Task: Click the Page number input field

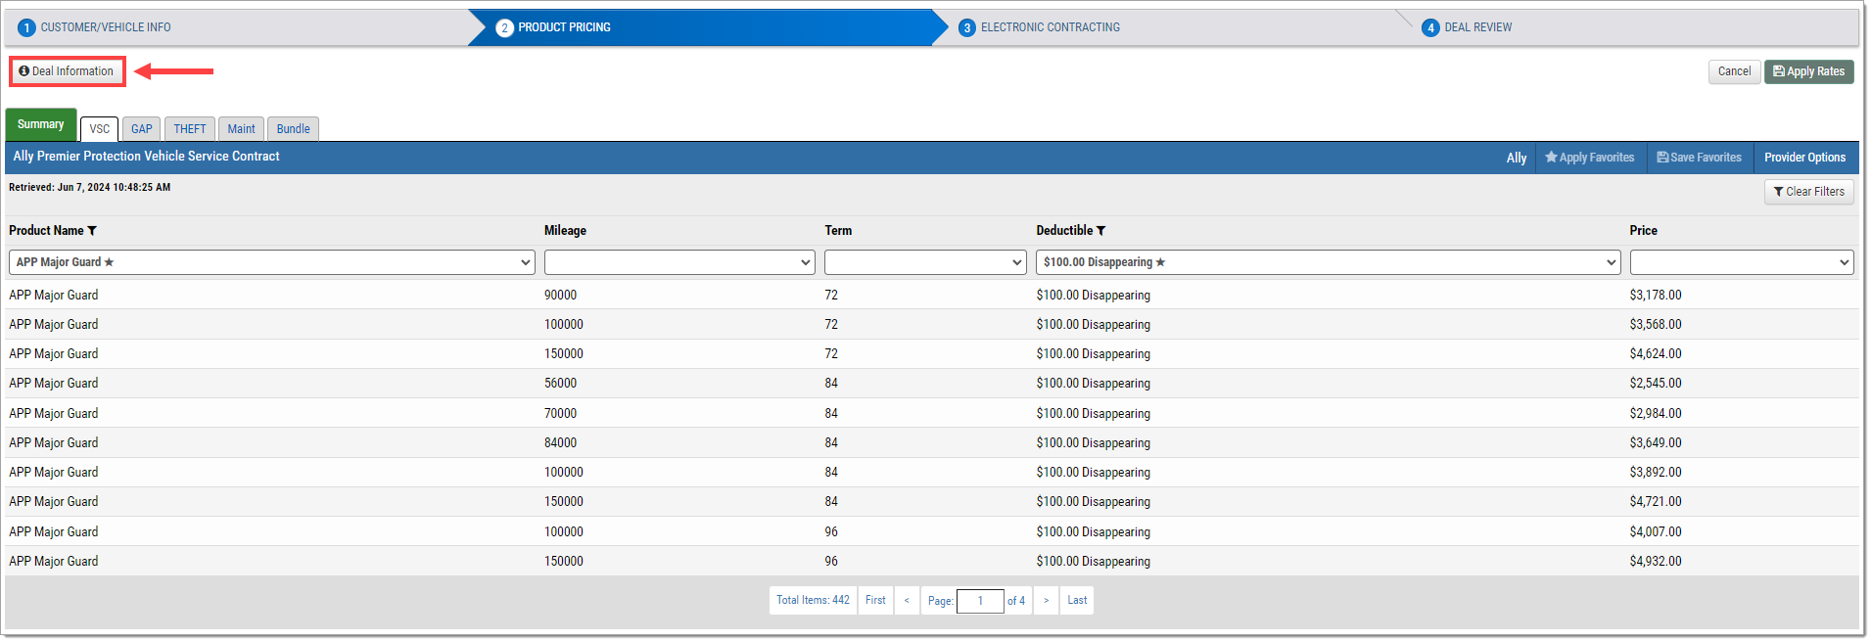Action: click(x=980, y=601)
